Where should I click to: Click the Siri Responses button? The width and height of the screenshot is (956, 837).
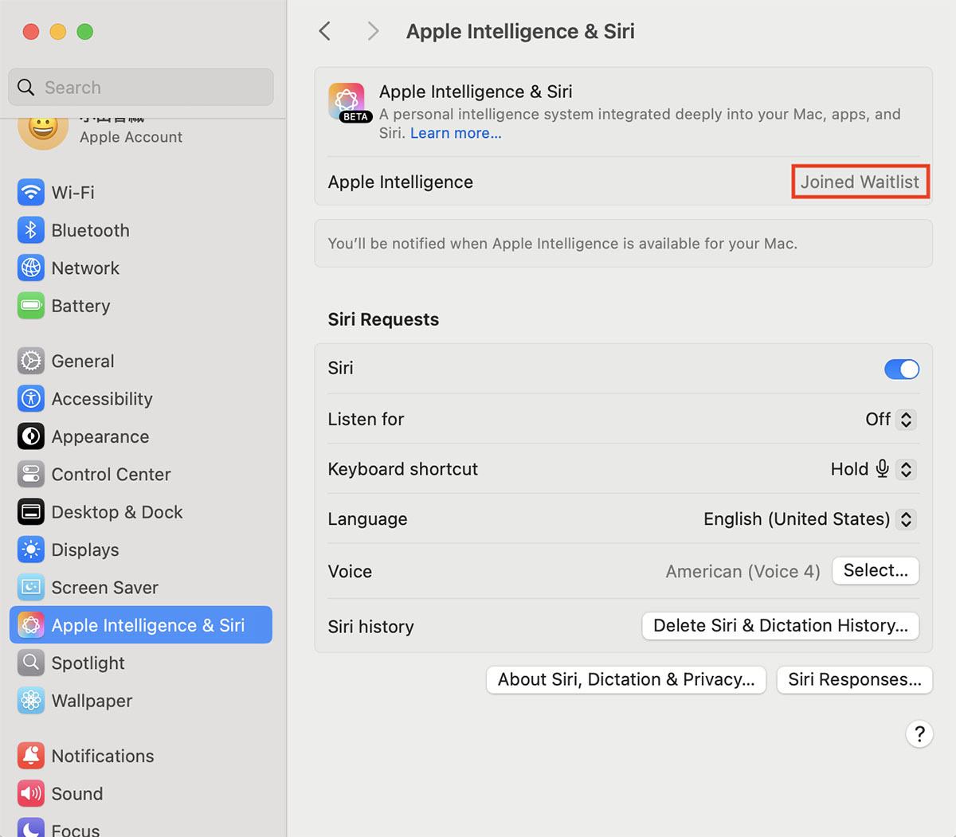pyautogui.click(x=855, y=679)
